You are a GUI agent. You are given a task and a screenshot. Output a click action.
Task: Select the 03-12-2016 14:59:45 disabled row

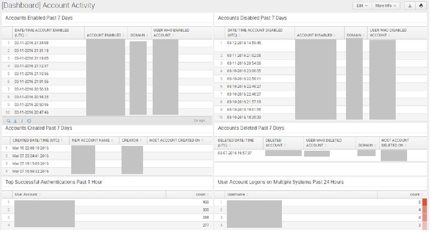320,45
